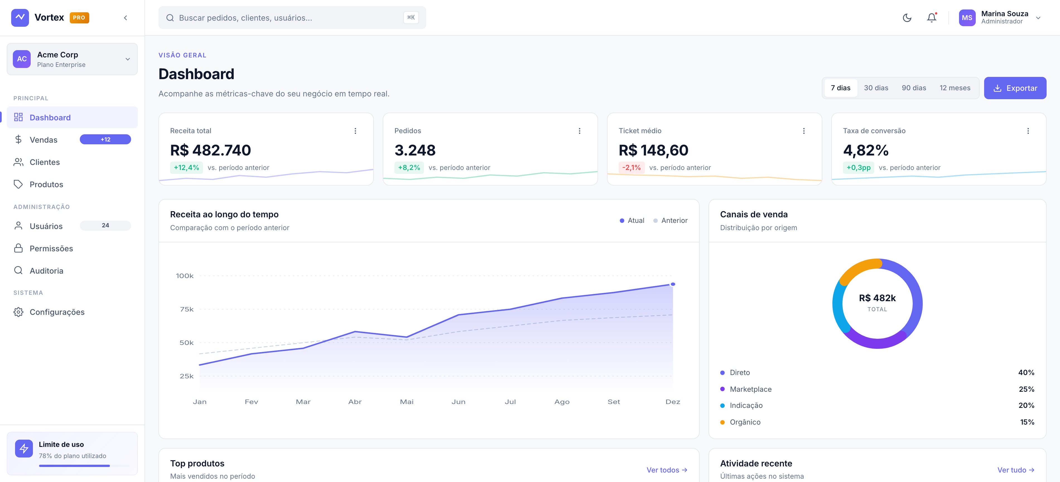Click the Permissões lock icon

[18, 248]
